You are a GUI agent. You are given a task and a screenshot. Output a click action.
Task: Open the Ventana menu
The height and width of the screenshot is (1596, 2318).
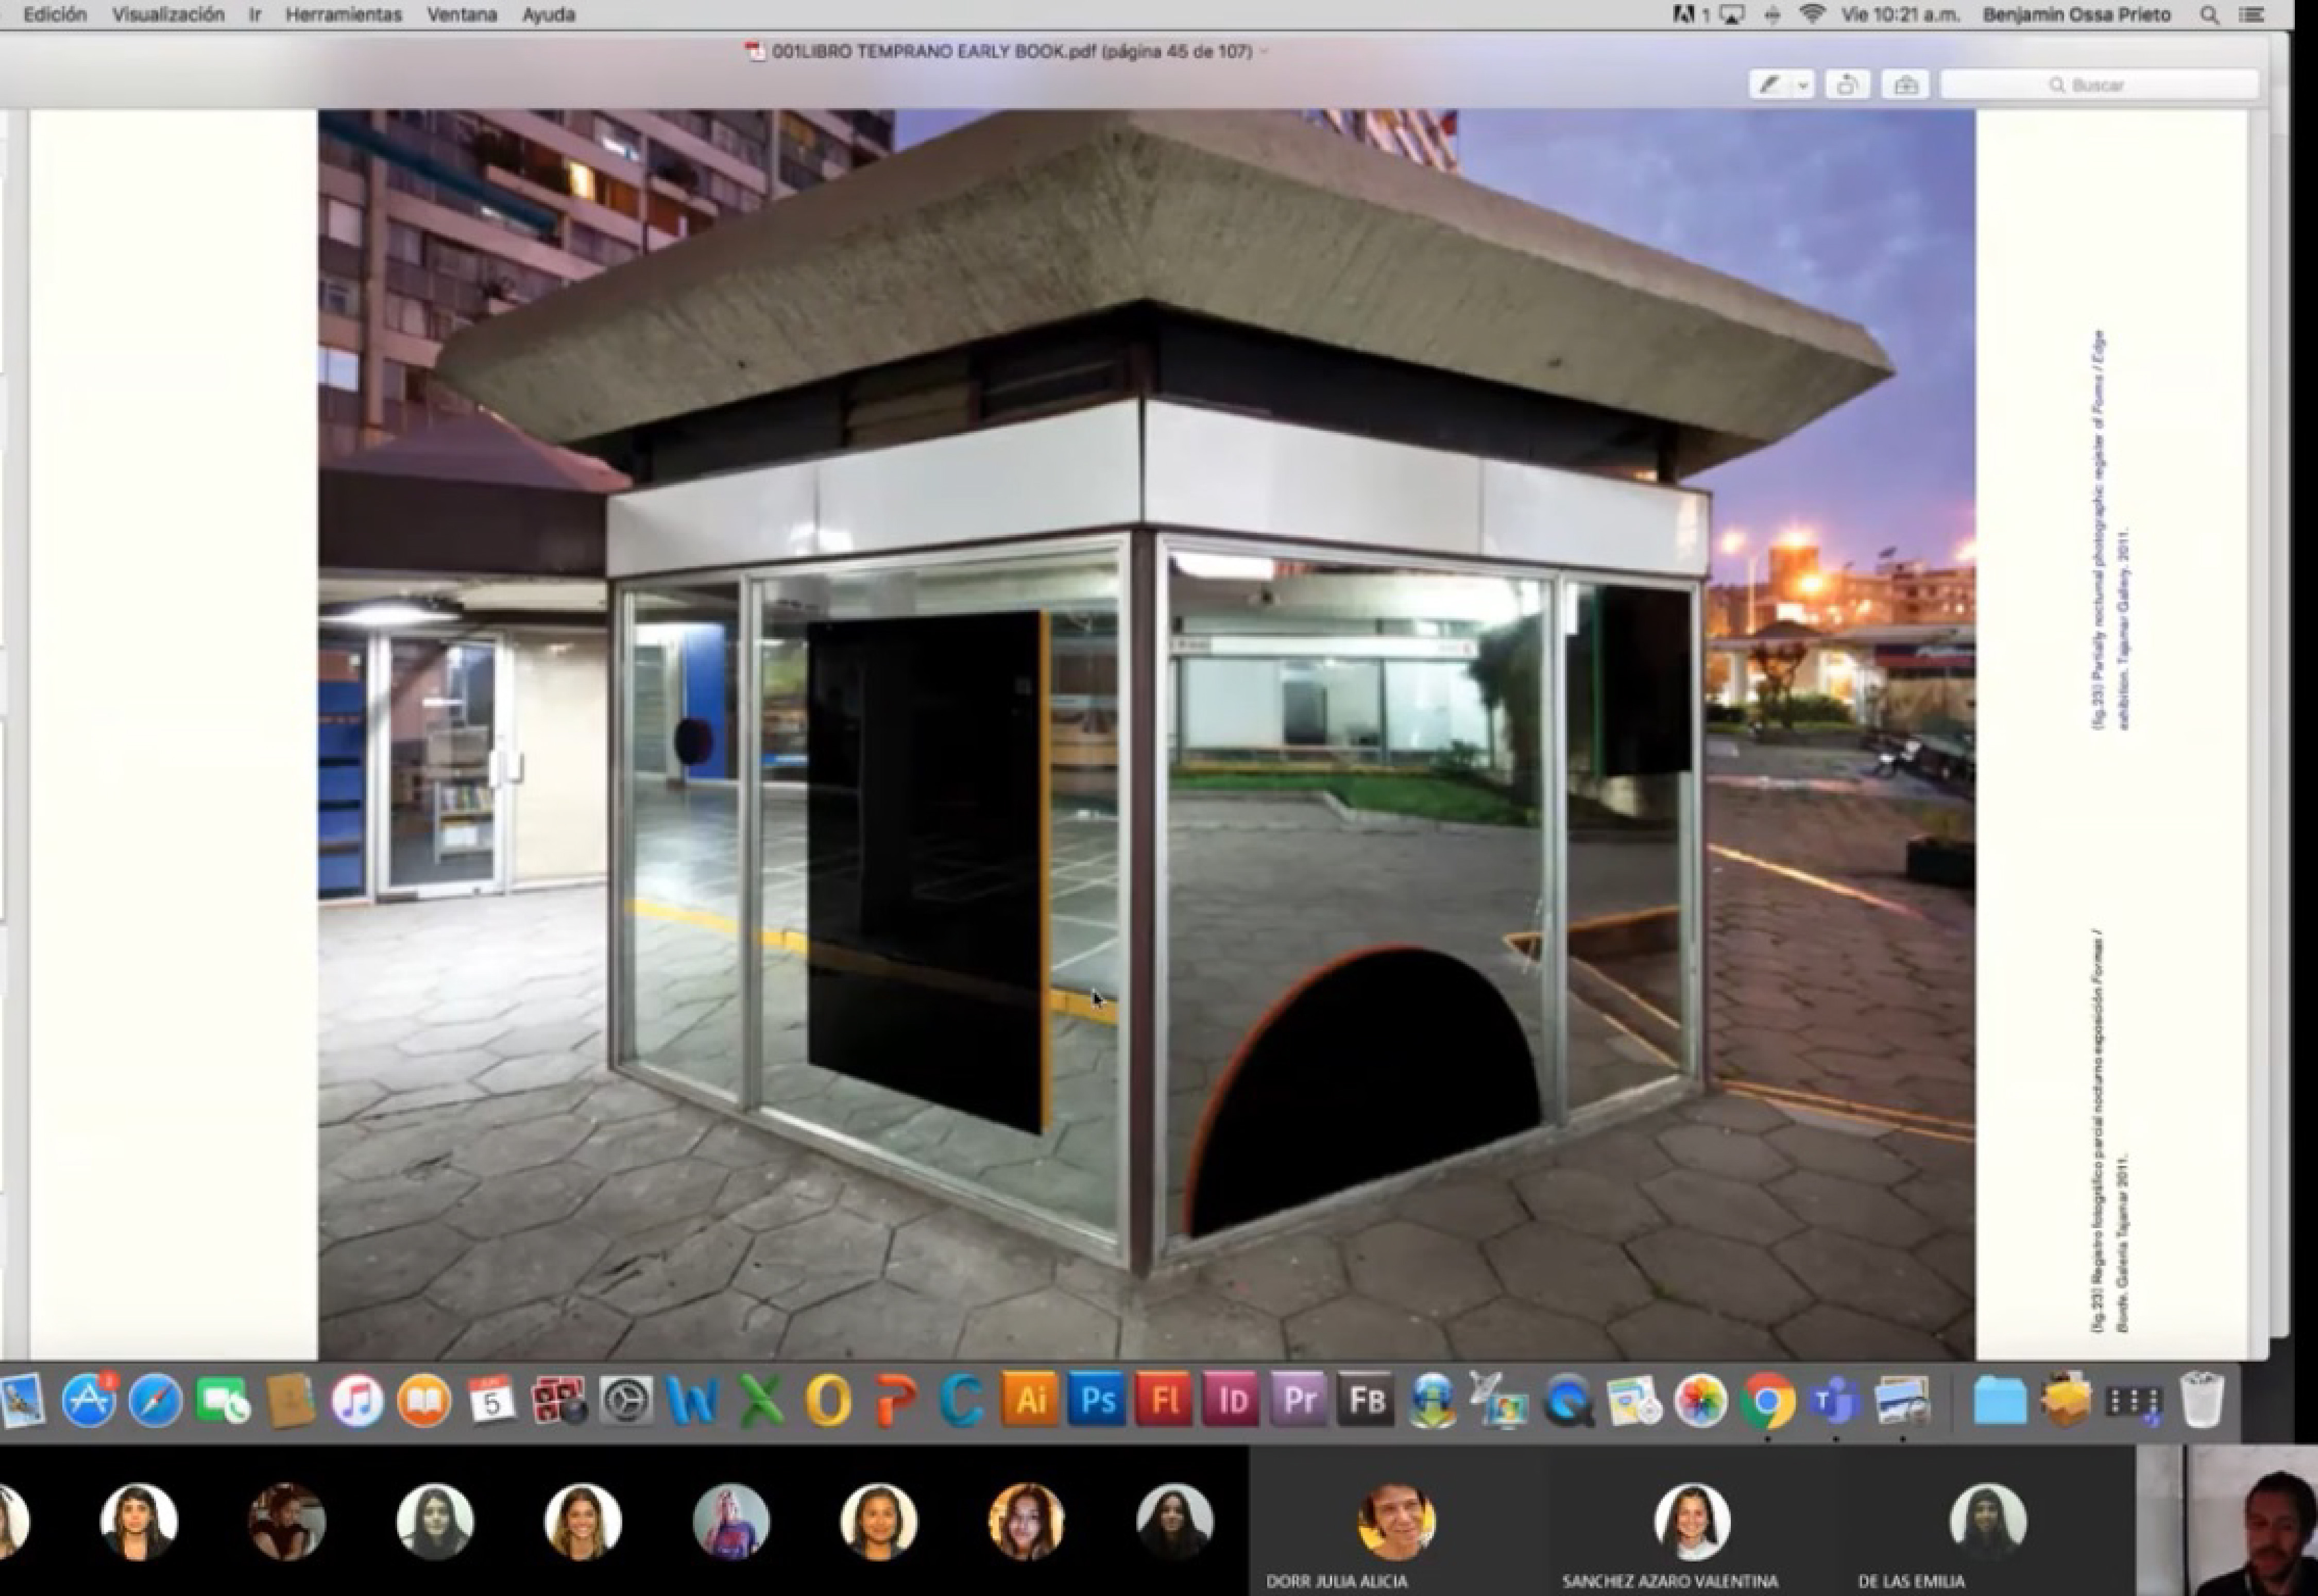pos(461,15)
